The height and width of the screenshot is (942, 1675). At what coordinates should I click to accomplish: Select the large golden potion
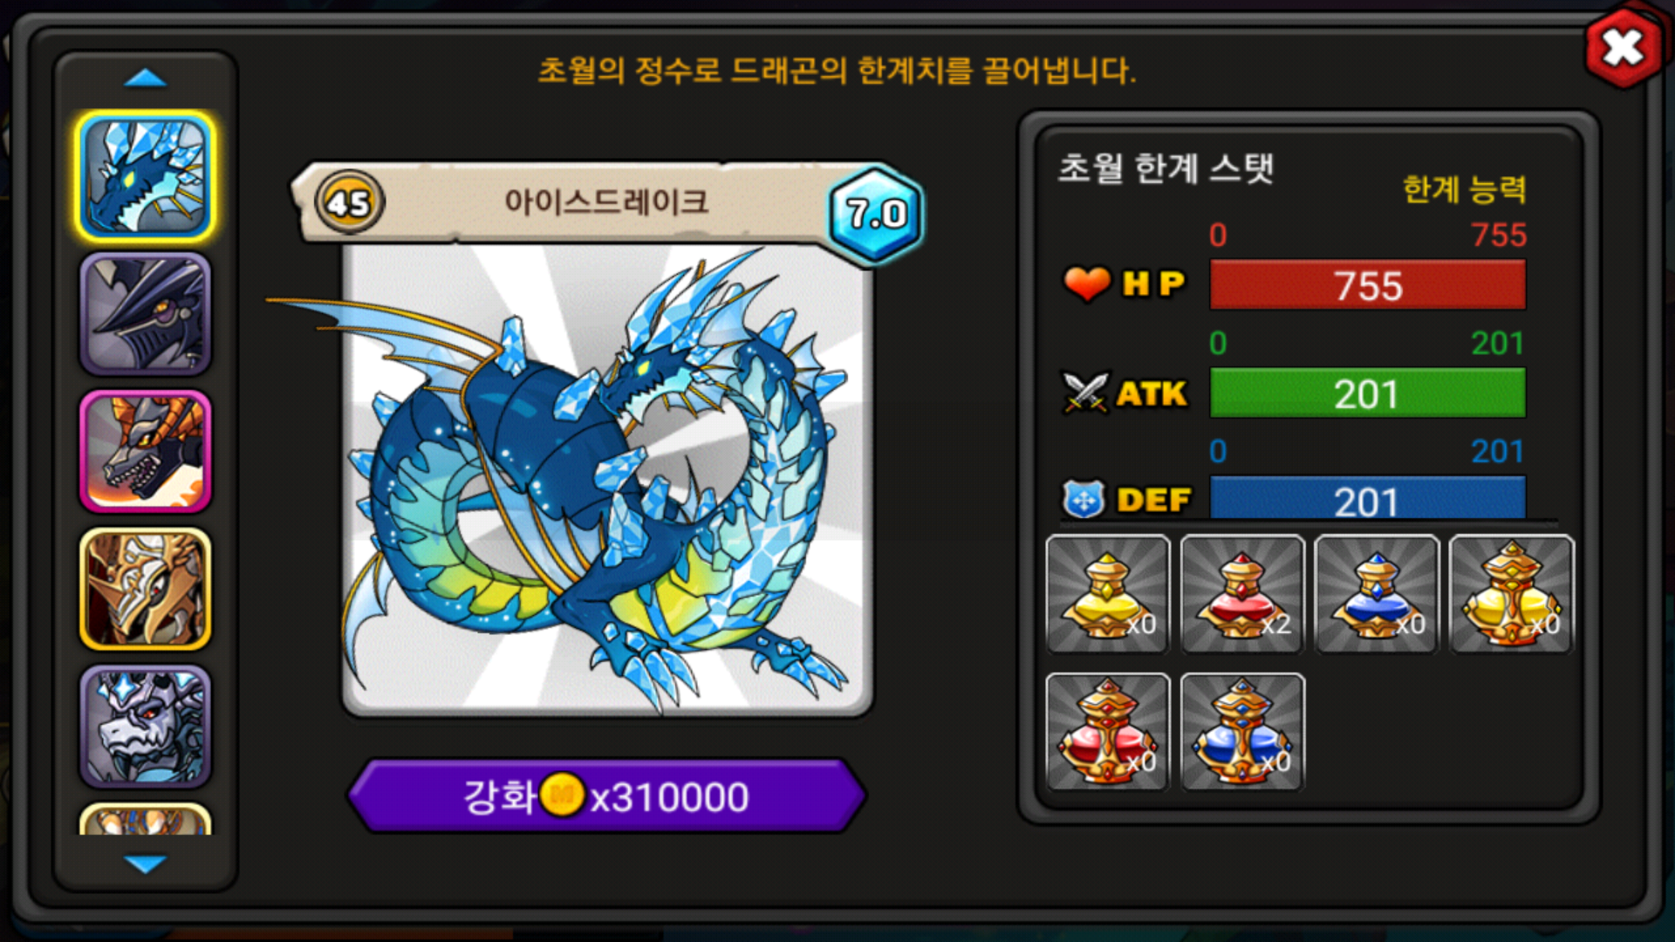click(1512, 594)
